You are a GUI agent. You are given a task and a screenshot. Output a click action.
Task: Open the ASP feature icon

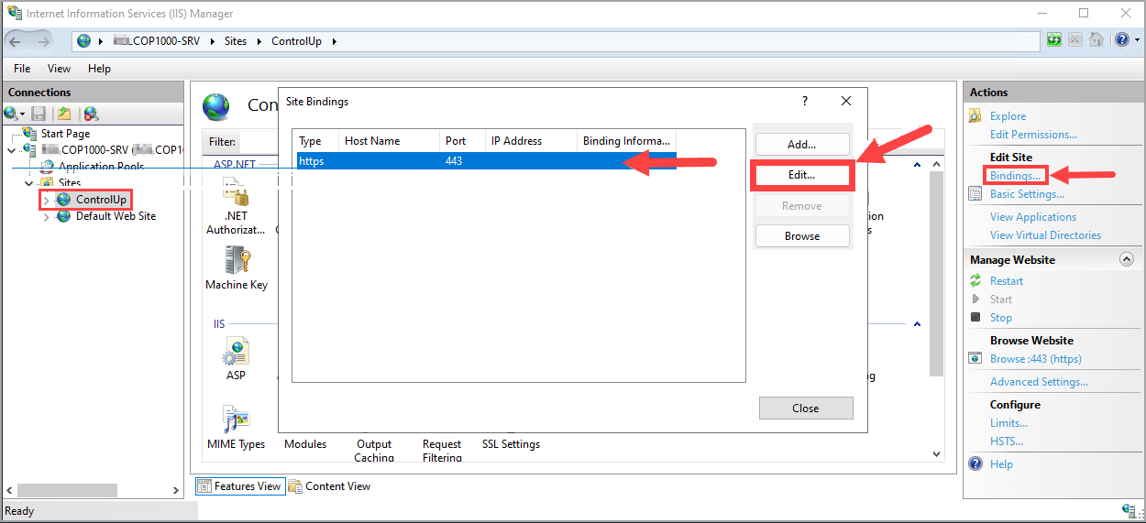237,353
